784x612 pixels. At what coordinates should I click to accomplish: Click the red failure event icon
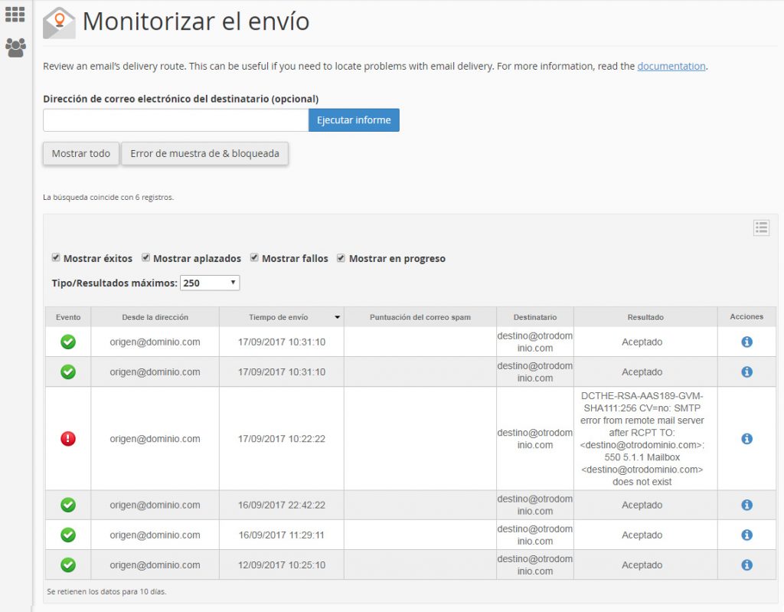pyautogui.click(x=67, y=438)
